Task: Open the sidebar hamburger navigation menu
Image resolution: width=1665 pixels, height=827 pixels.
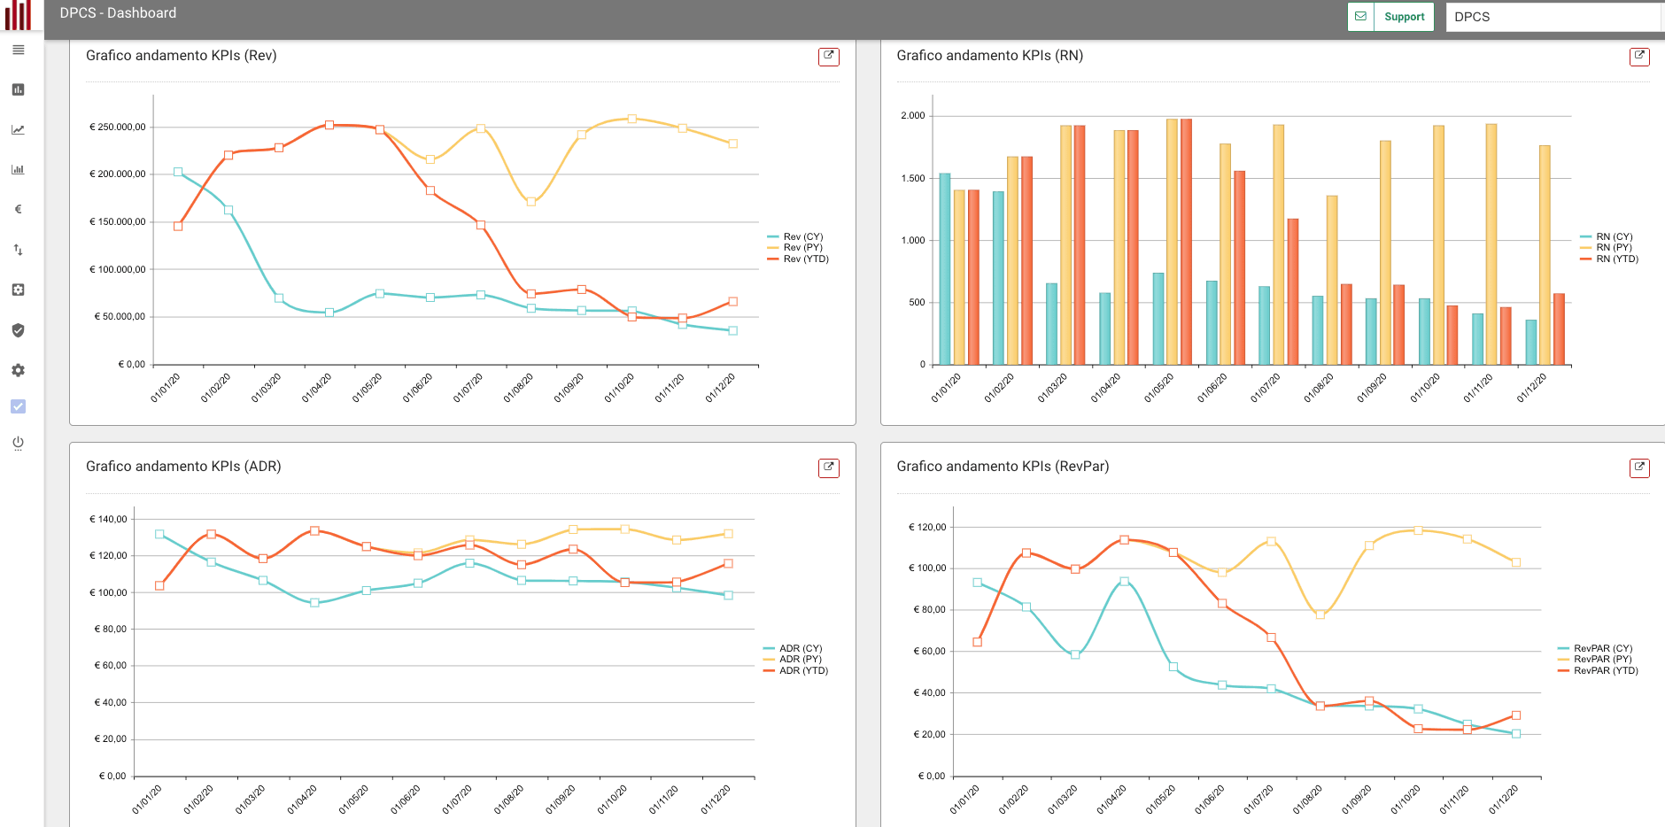Action: pos(18,50)
